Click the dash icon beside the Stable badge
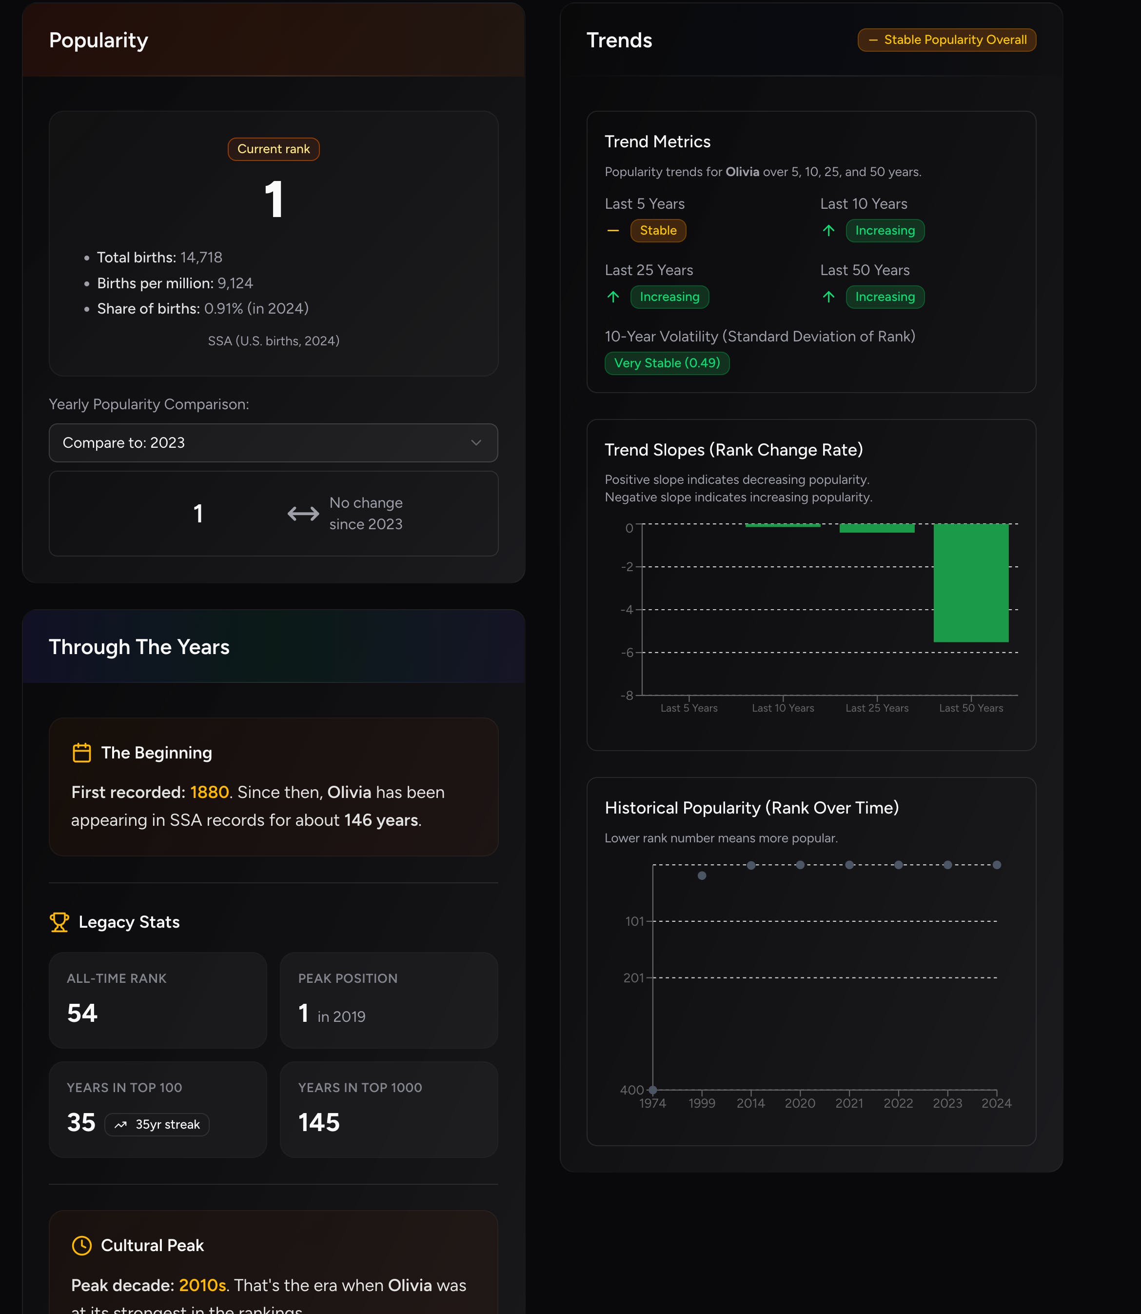This screenshot has height=1314, width=1141. [x=613, y=231]
